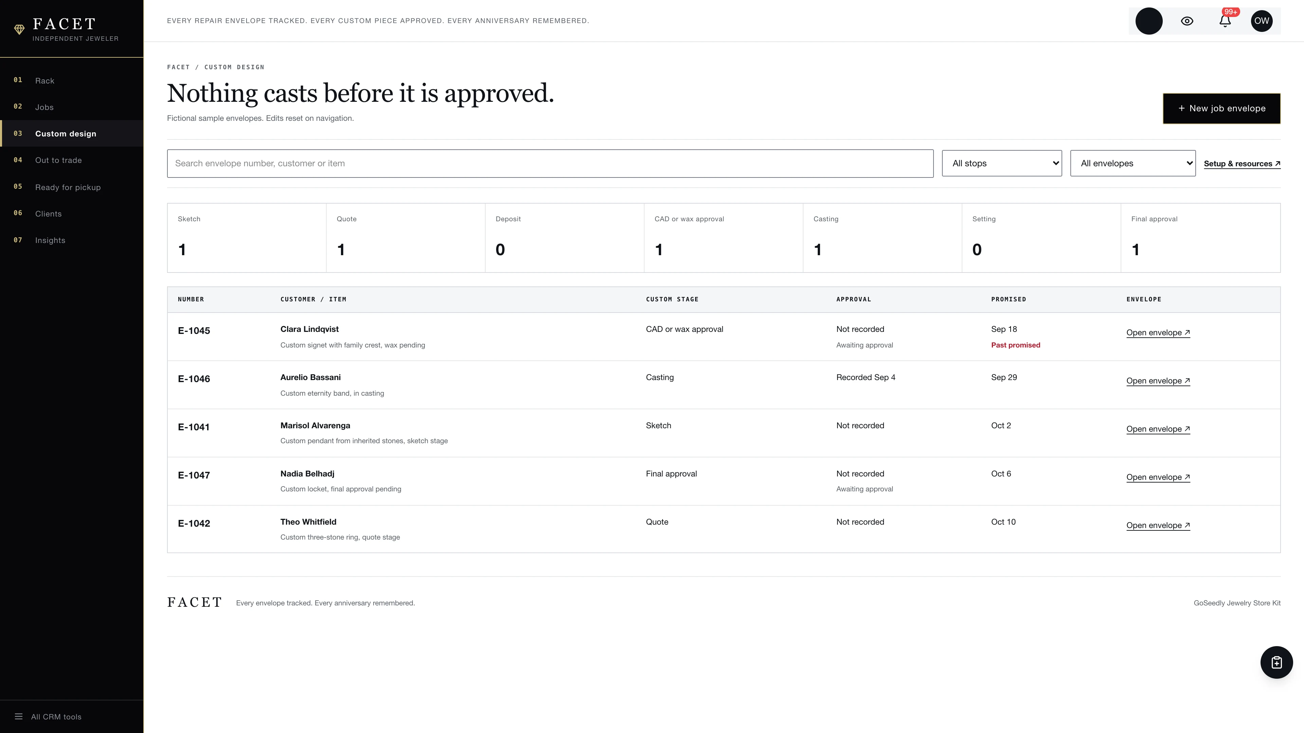Open Out to trade section

pyautogui.click(x=72, y=161)
